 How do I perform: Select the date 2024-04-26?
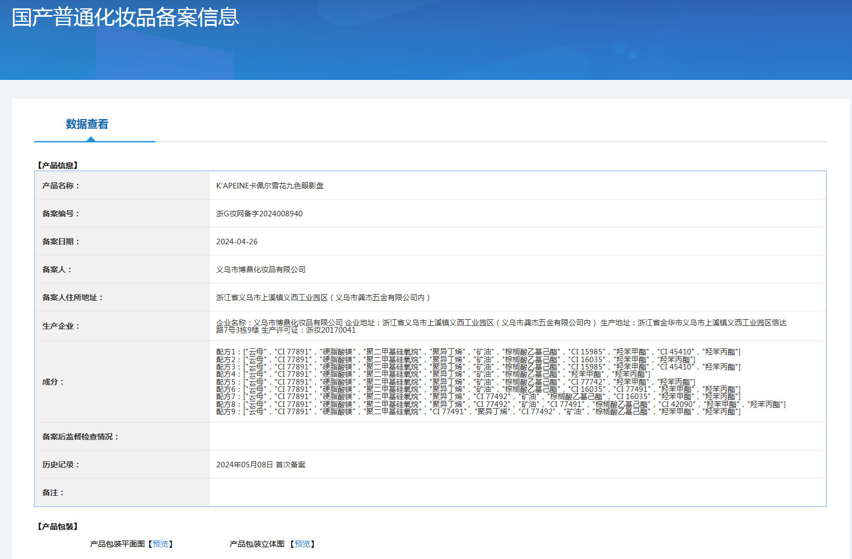(x=237, y=241)
